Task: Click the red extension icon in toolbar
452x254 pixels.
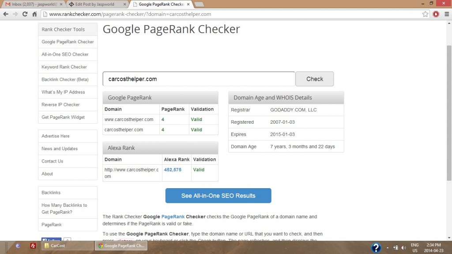Action: [436, 14]
